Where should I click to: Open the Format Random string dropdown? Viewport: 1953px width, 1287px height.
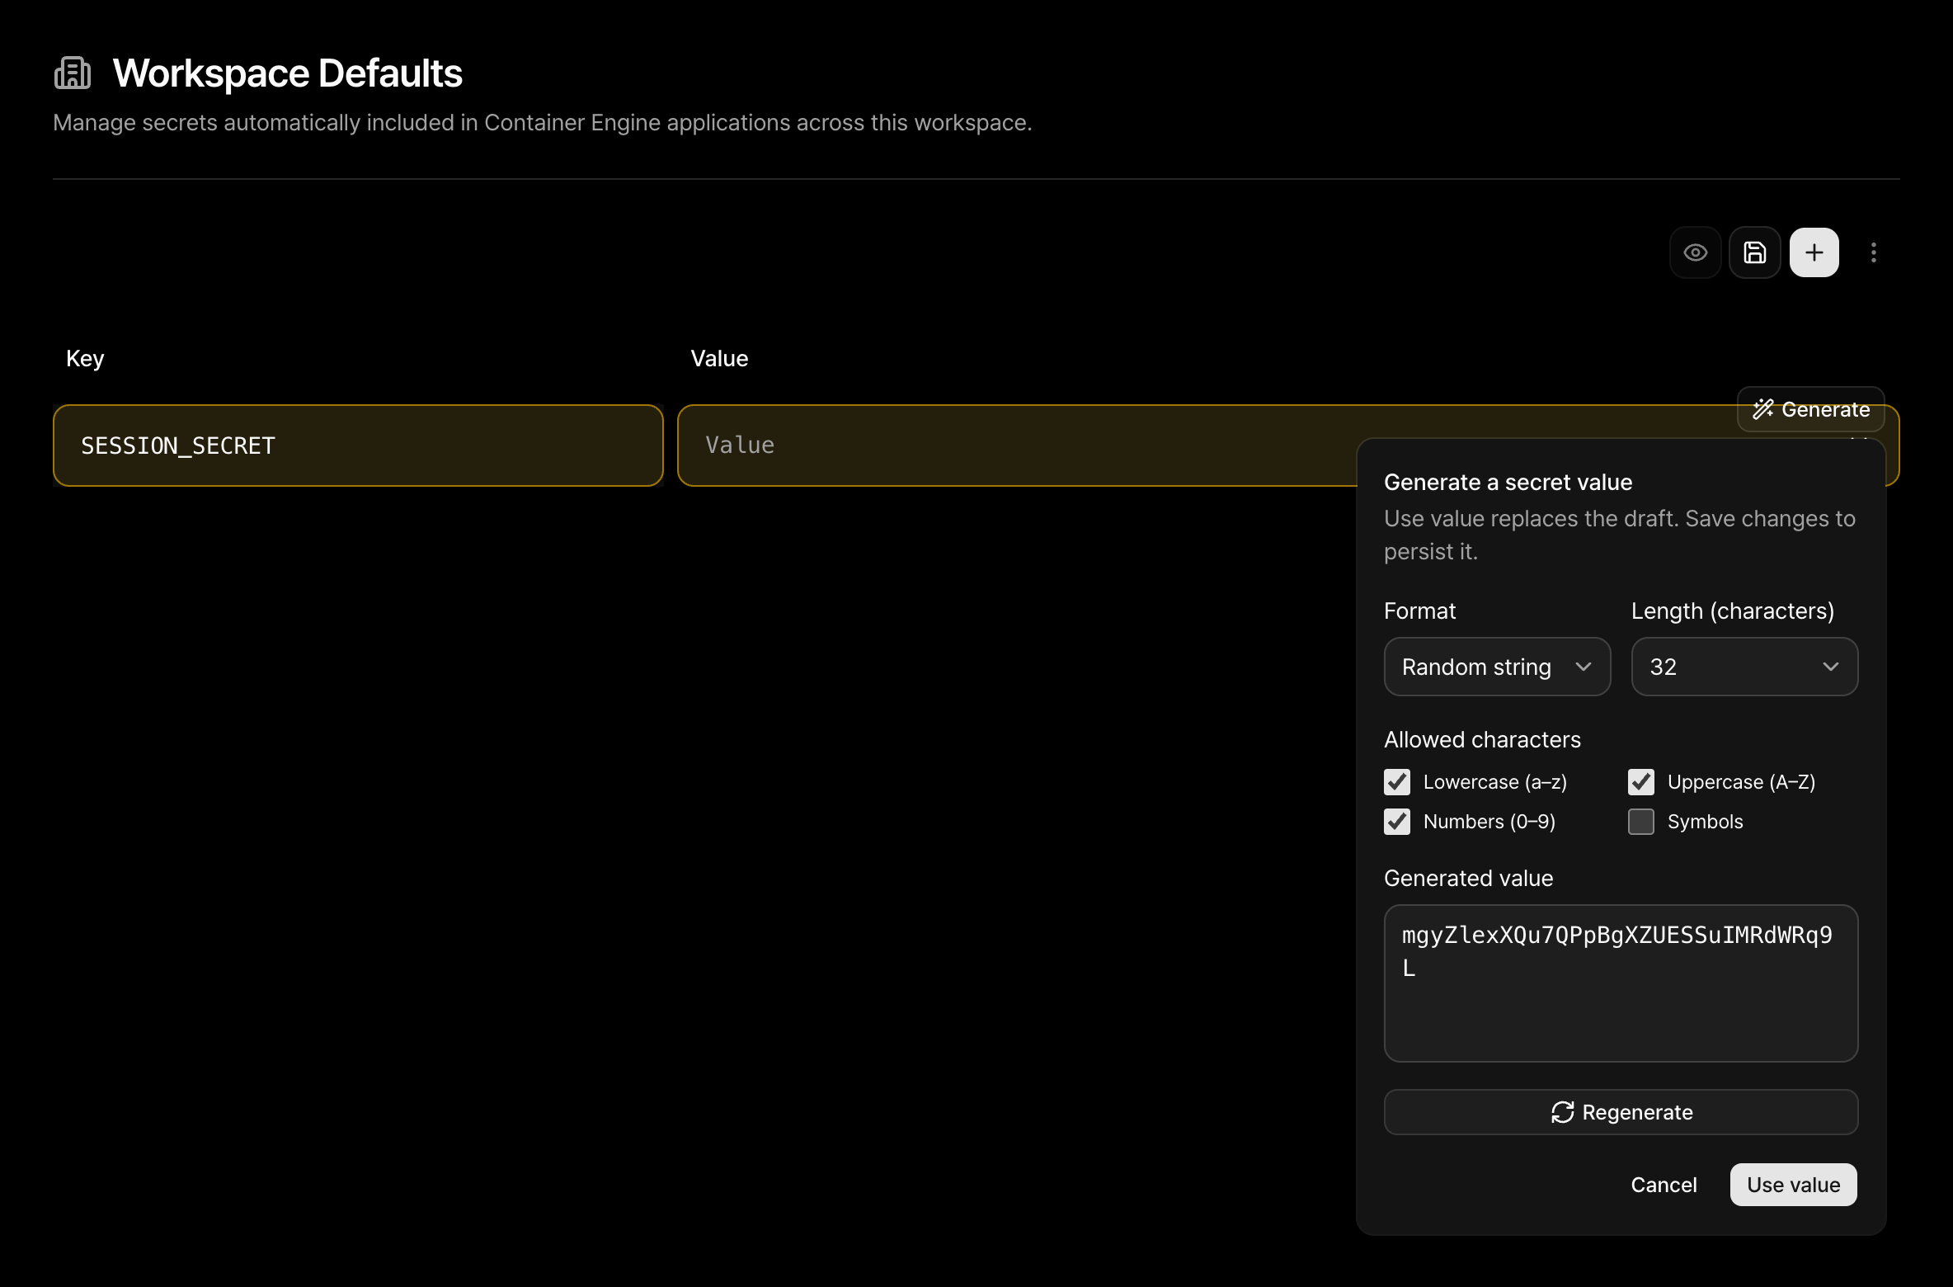pos(1497,667)
